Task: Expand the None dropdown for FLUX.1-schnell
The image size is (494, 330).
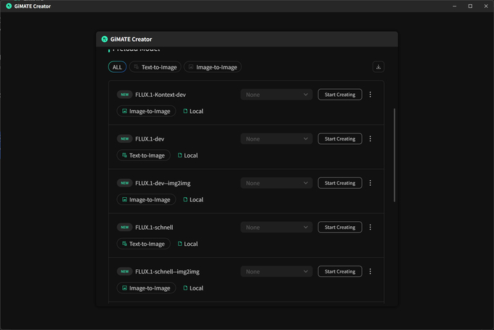Action: click(276, 227)
